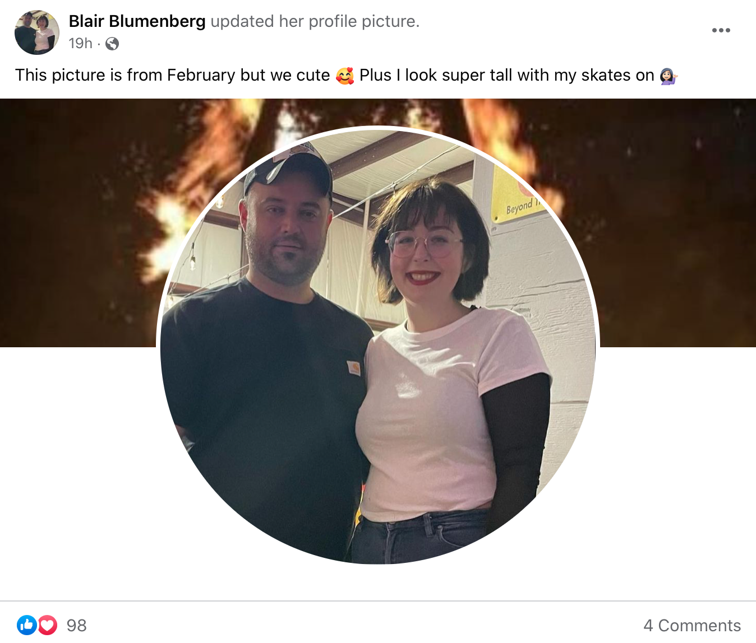The image size is (756, 643).
Task: Click the post caption about February picture
Action: tap(347, 75)
